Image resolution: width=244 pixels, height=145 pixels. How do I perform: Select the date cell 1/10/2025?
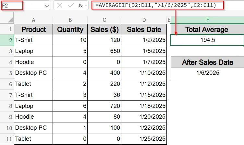point(144,73)
